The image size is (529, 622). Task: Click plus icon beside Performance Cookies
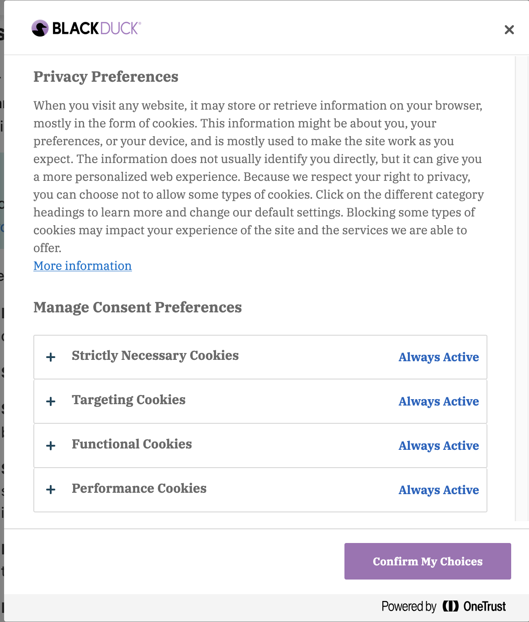point(51,490)
